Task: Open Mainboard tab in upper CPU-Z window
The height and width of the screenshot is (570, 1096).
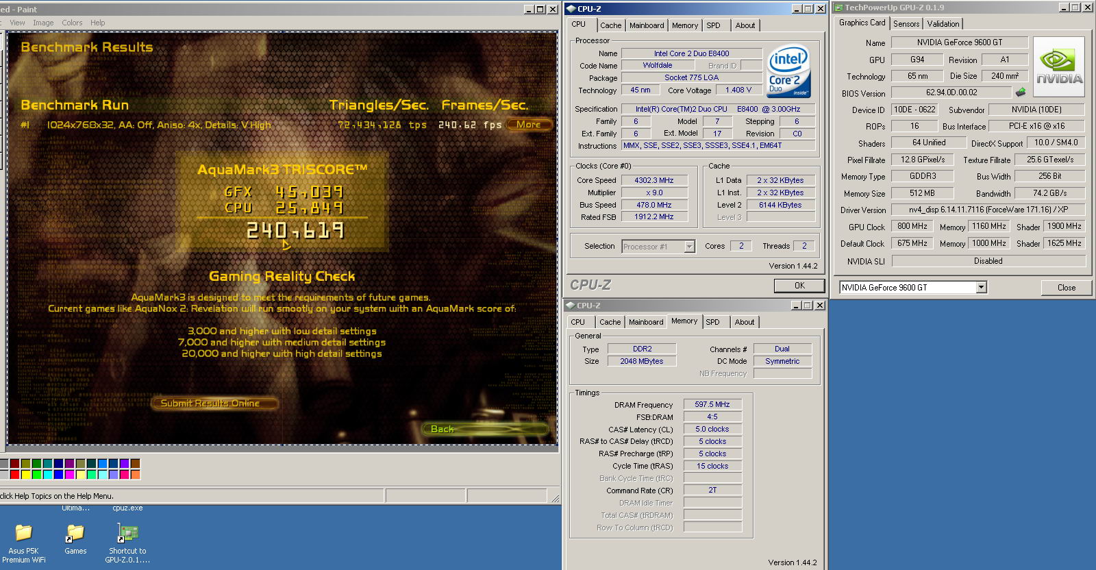Action: point(647,25)
